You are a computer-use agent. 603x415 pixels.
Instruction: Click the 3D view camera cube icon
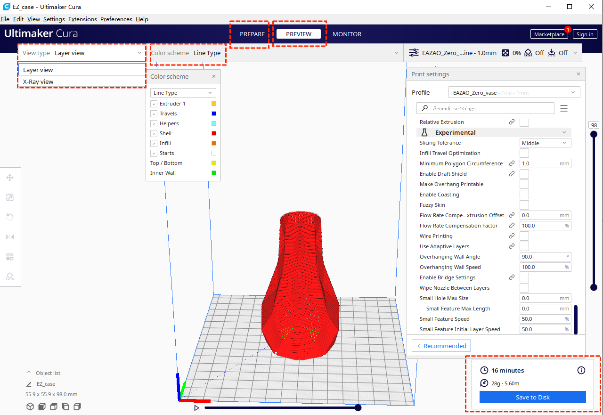click(30, 407)
